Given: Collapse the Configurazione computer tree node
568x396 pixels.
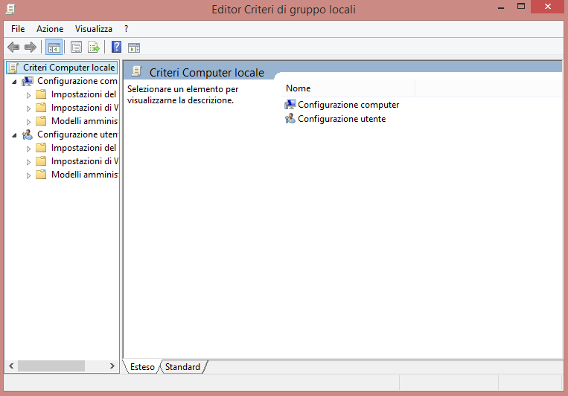Looking at the screenshot, I should tap(14, 82).
